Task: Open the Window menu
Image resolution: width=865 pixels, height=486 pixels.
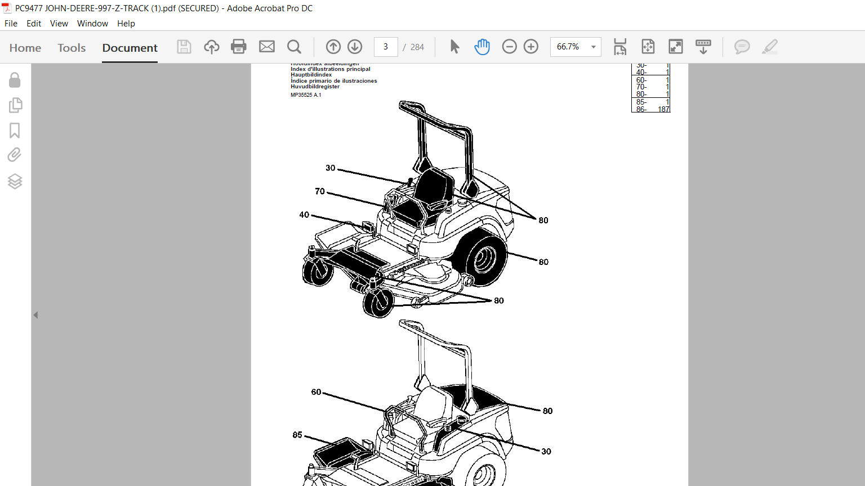Action: tap(92, 24)
